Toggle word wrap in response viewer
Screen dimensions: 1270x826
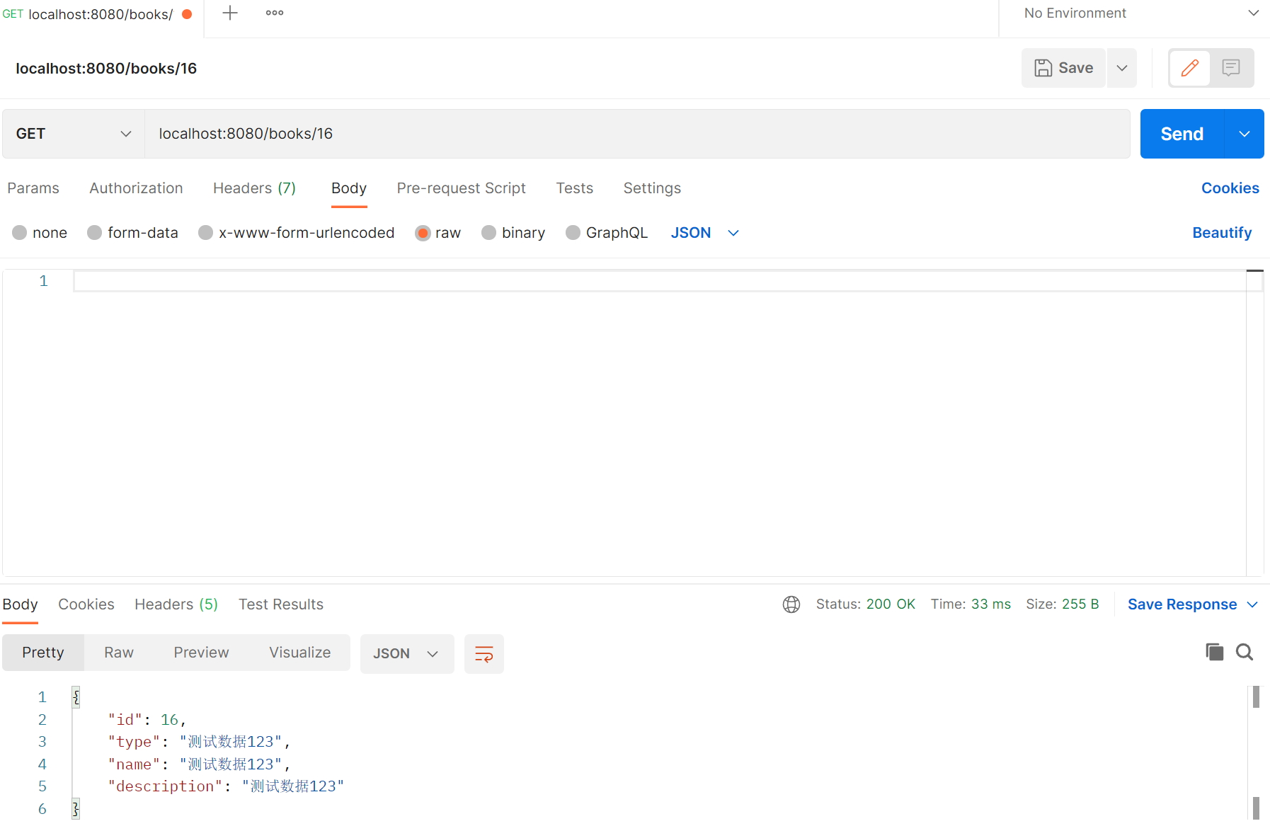pyautogui.click(x=484, y=653)
